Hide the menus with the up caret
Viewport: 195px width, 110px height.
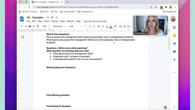coord(168,27)
